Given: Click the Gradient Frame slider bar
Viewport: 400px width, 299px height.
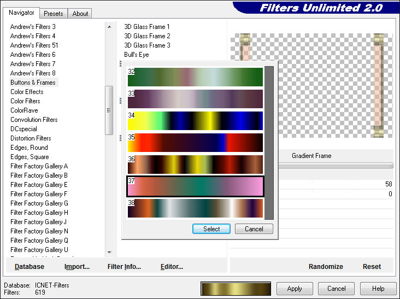Looking at the screenshot, I should 336,166.
